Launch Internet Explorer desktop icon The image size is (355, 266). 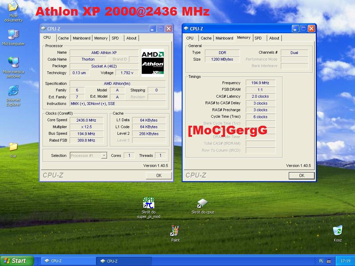(x=13, y=96)
